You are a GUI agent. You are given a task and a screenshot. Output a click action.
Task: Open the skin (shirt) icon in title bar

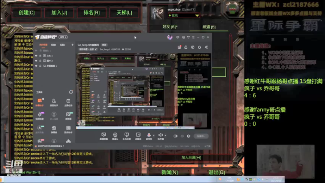[x=188, y=37]
